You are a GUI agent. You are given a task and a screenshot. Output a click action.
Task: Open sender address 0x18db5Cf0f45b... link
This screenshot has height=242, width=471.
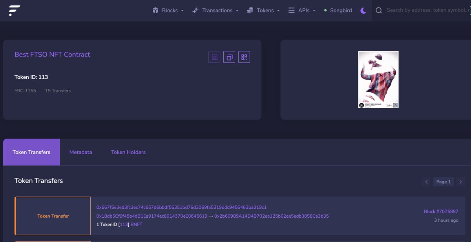[x=152, y=216]
